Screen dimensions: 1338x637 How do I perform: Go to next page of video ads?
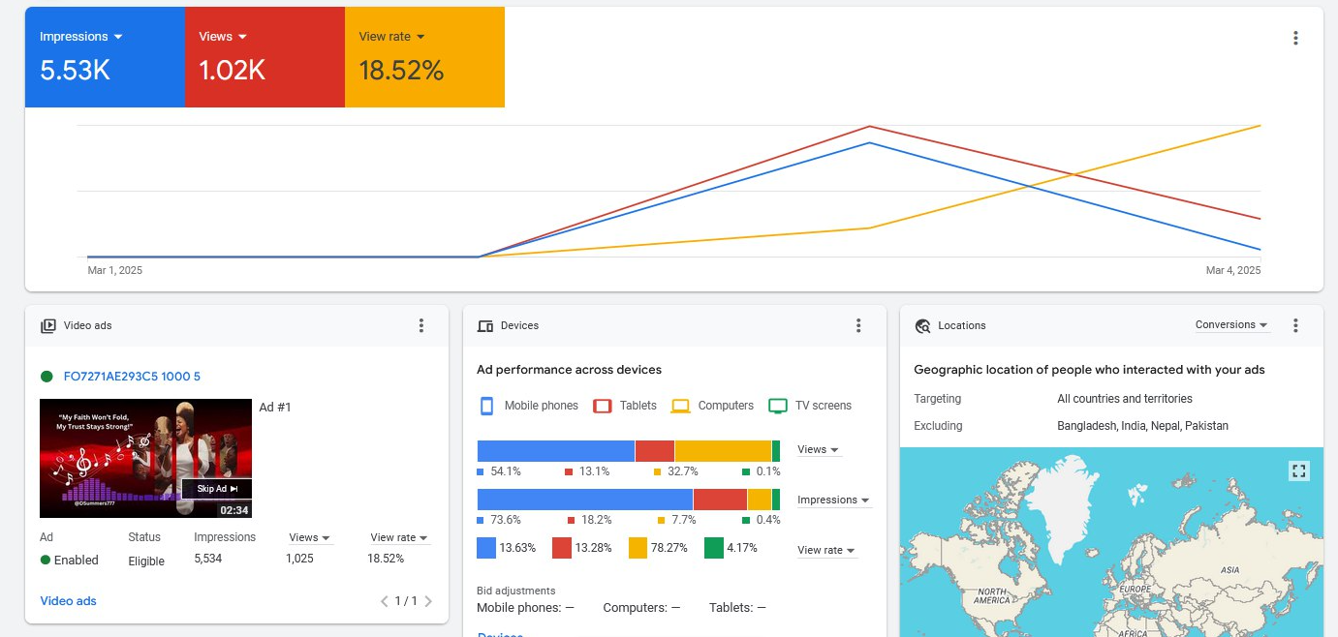pyautogui.click(x=428, y=601)
